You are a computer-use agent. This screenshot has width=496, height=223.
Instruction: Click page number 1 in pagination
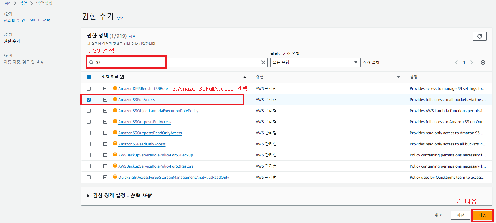pyautogui.click(x=464, y=62)
